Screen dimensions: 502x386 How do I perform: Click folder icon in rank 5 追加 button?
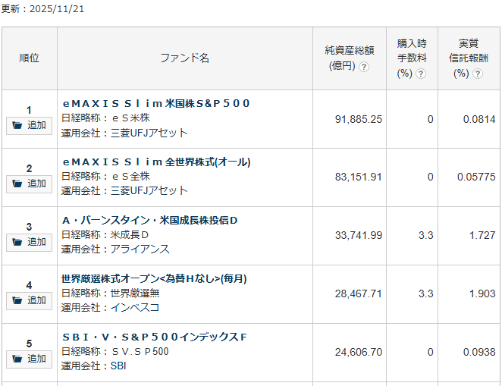coord(17,358)
